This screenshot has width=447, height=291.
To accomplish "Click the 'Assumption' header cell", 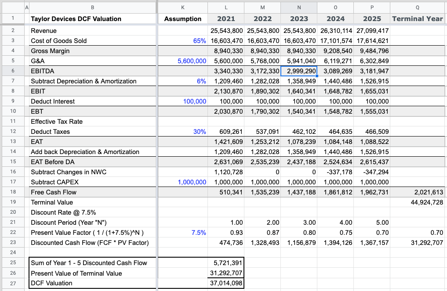I will 183,19.
